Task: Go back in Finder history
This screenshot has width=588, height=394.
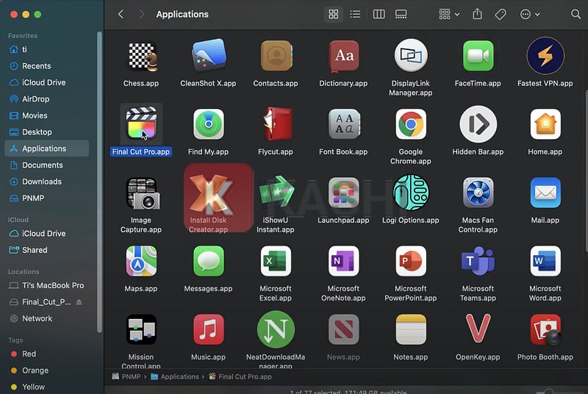Action: (x=121, y=14)
